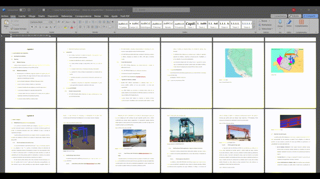Image resolution: width=320 pixels, height=179 pixels.
Task: Toggle show paragraph marks (¶)
Action: (113, 22)
